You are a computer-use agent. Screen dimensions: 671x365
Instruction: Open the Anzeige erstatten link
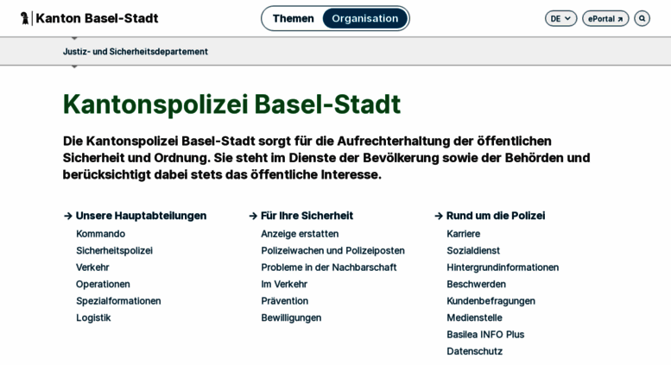tap(300, 234)
